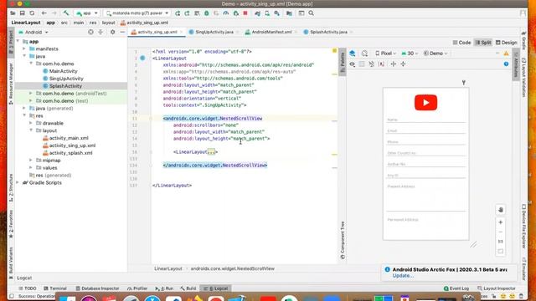Hide the Project panel with minus icon
Screen dimensions: 536x301
tap(122, 32)
